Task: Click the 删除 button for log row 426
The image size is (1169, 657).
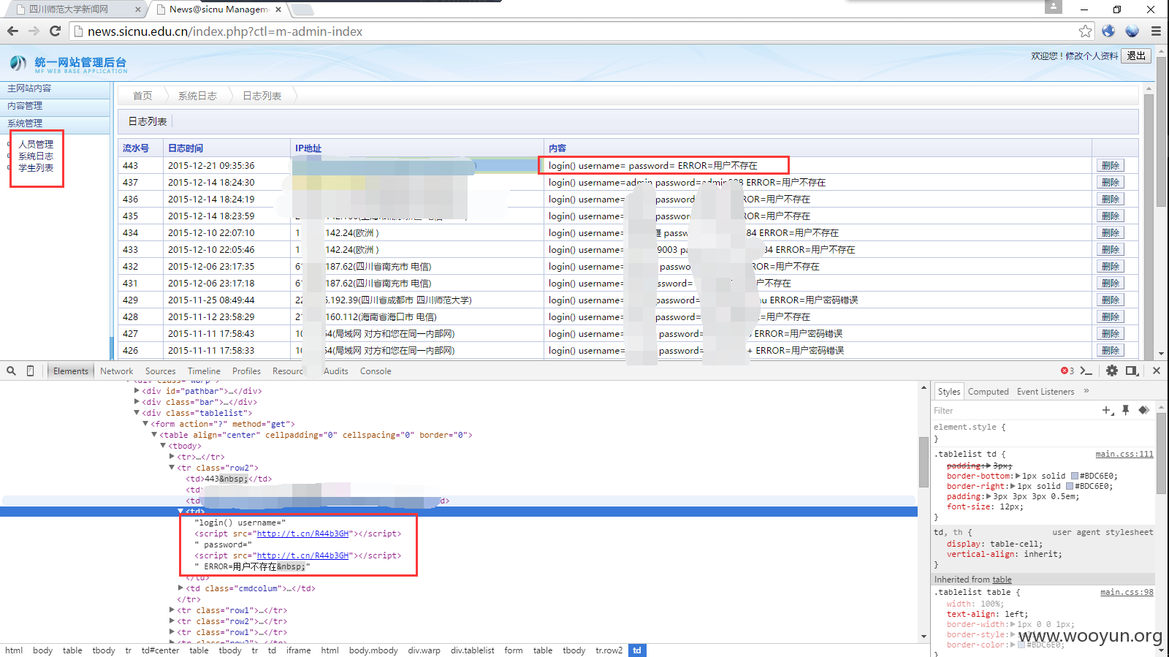Action: coord(1110,351)
